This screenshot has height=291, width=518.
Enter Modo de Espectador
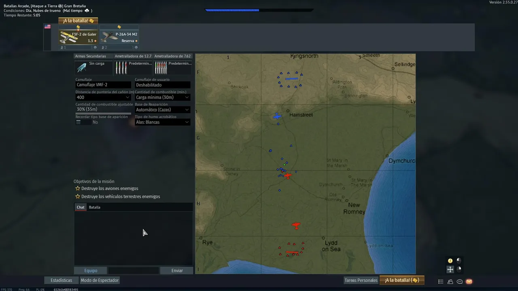coord(100,280)
